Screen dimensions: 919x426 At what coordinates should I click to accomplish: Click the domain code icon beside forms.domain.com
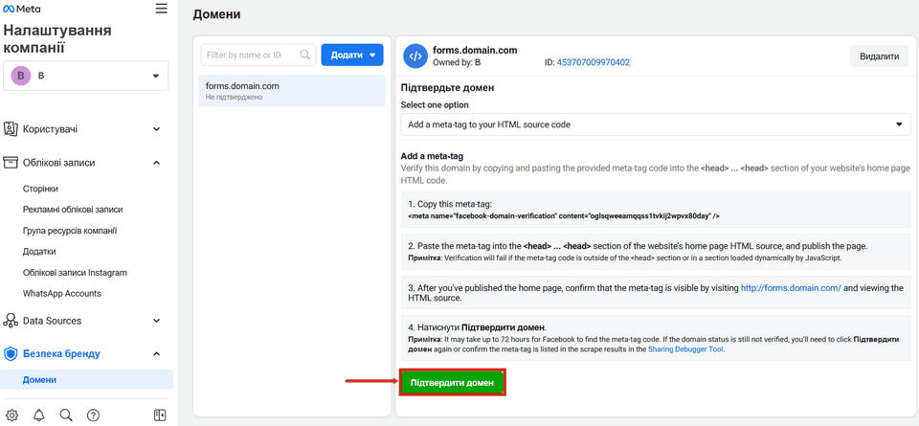tap(415, 56)
